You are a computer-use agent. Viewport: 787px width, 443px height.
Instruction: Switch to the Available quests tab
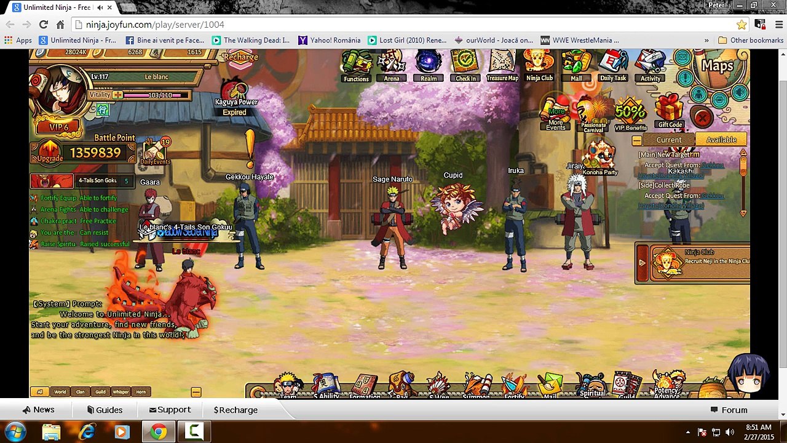721,140
